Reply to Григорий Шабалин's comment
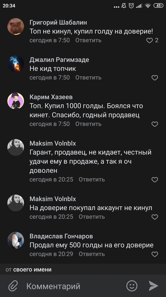 tap(88, 40)
